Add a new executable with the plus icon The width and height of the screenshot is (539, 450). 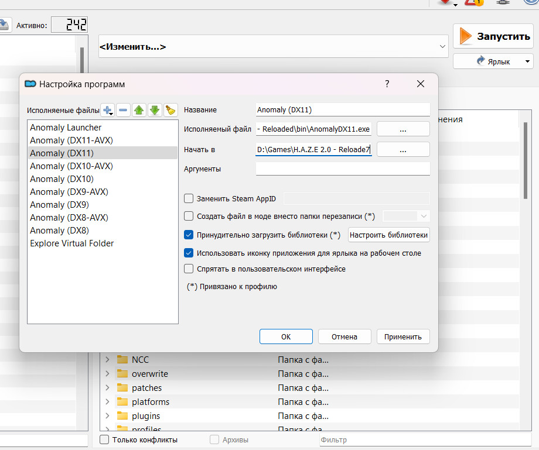point(108,110)
